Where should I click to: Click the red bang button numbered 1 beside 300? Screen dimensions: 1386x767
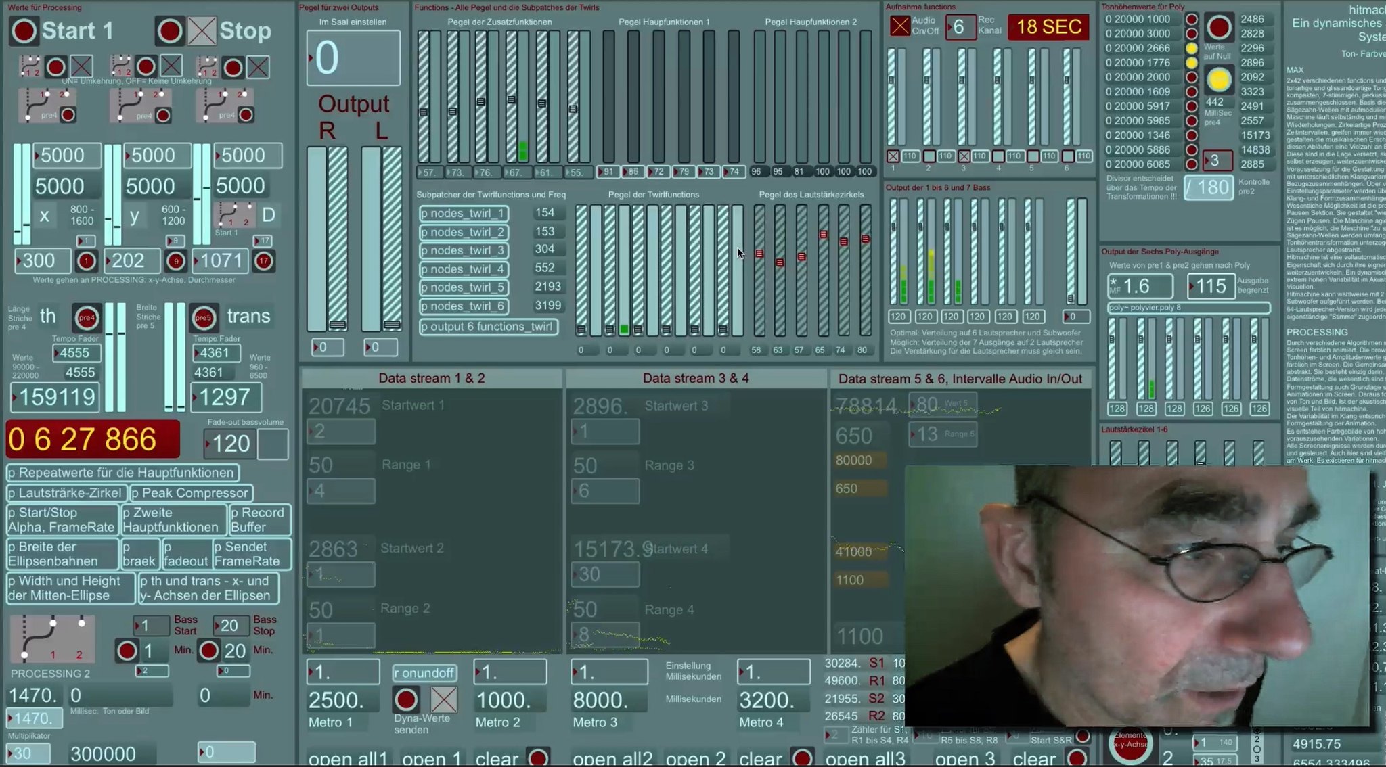[86, 261]
